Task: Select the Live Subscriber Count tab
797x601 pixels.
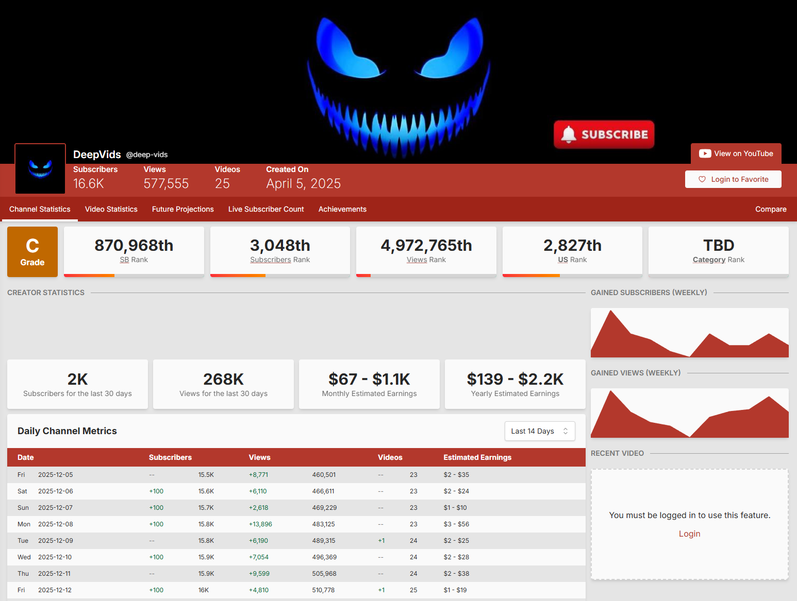Action: (266, 209)
